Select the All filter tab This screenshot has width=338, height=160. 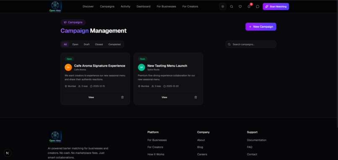[x=65, y=44]
